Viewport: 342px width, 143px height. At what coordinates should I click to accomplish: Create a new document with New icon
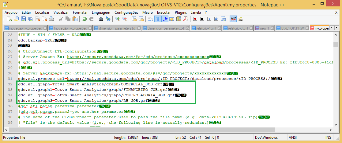click(x=9, y=19)
